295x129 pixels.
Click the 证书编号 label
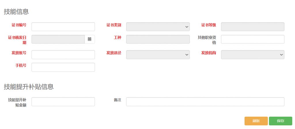coord(19,25)
